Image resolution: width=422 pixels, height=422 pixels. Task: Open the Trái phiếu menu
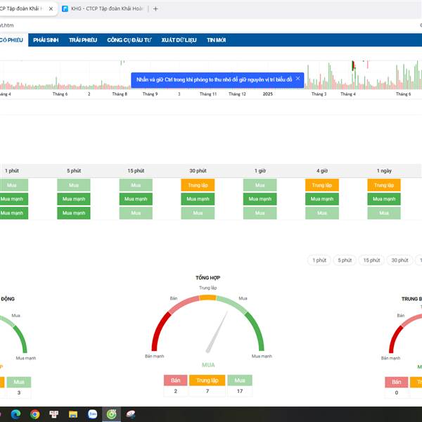82,40
